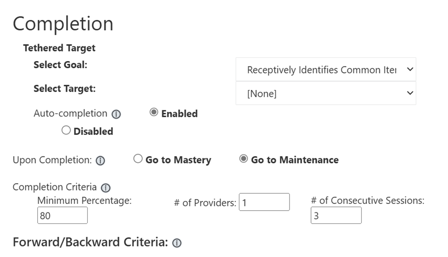The width and height of the screenshot is (448, 257).
Task: Select the Disabled auto-completion radio button
Action: (x=66, y=130)
